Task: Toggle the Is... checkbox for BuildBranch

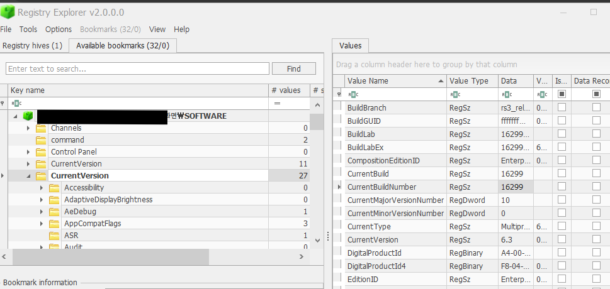Action: pos(562,107)
